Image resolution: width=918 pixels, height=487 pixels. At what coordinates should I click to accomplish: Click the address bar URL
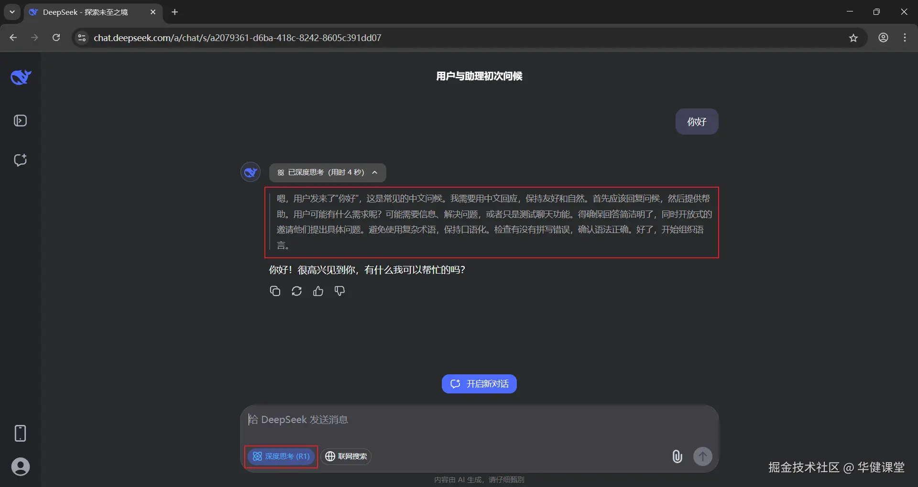(238, 38)
